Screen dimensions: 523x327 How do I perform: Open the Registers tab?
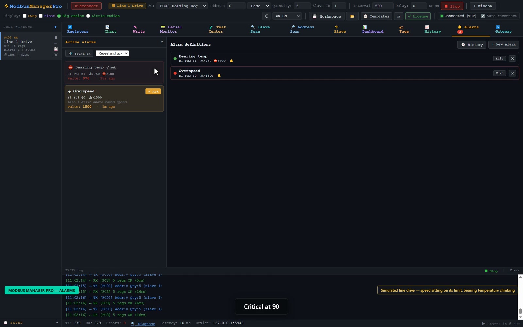78,29
